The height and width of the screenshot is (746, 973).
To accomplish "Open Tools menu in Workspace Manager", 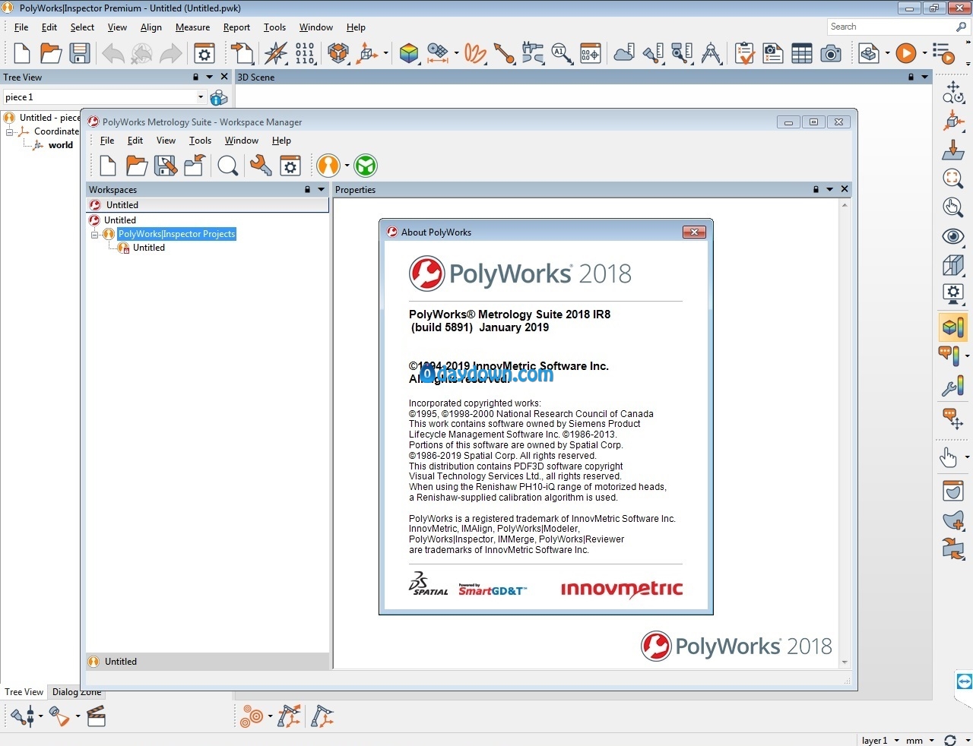I will tap(200, 141).
